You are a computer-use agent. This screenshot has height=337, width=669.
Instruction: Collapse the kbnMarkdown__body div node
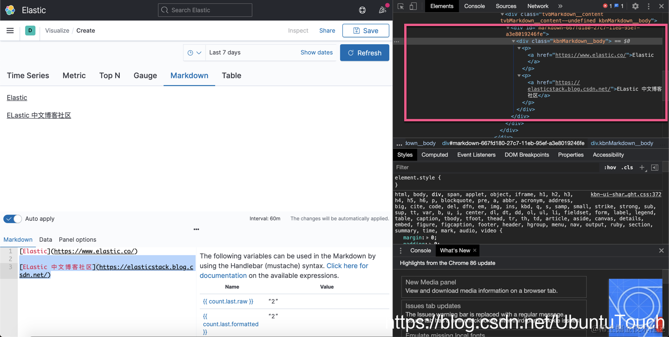tap(513, 41)
